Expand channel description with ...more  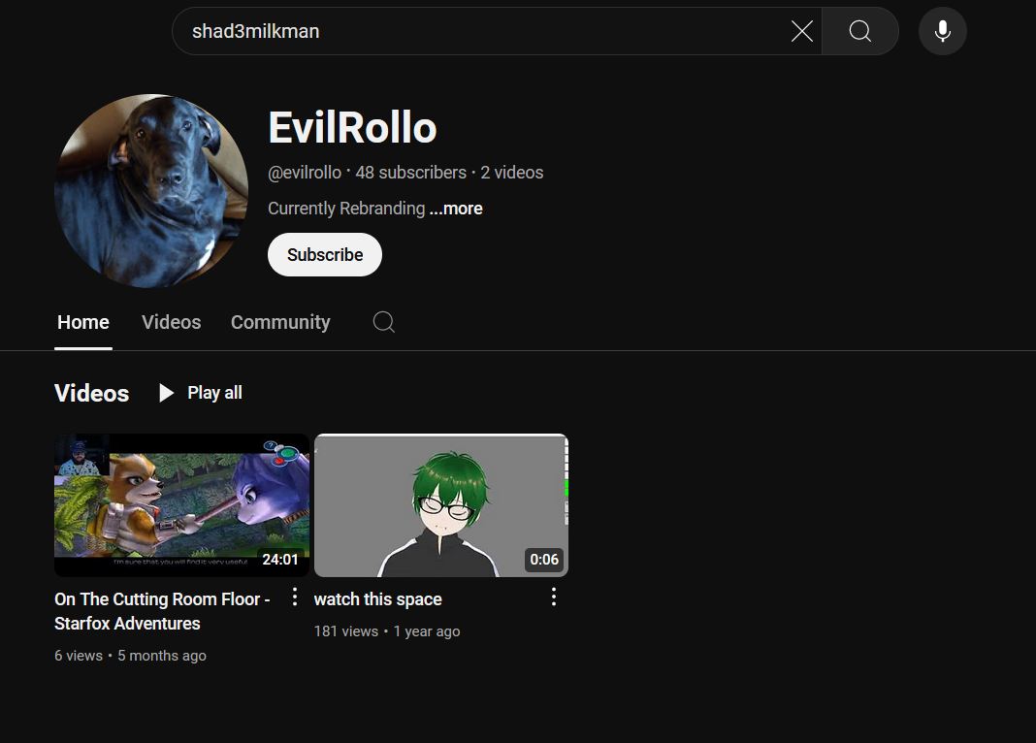[456, 209]
